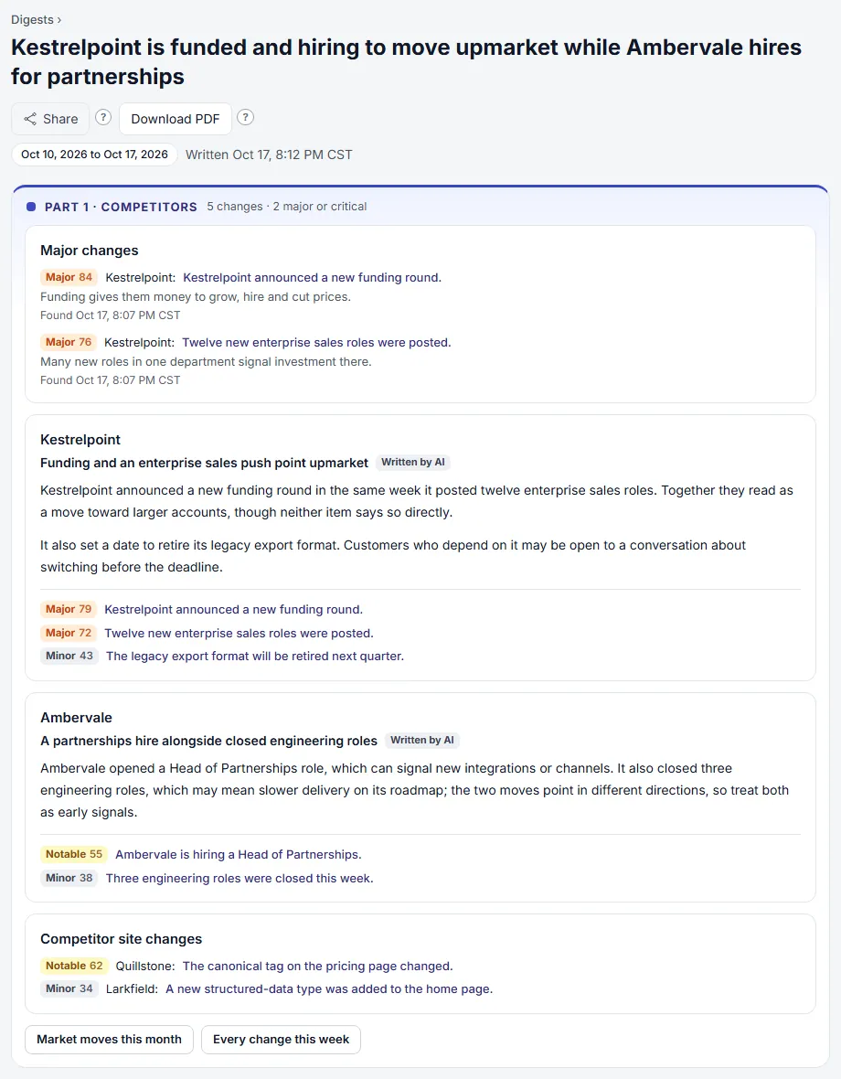The image size is (841, 1079).
Task: Open the Major 72 enterprise sales roles link
Action: (239, 633)
